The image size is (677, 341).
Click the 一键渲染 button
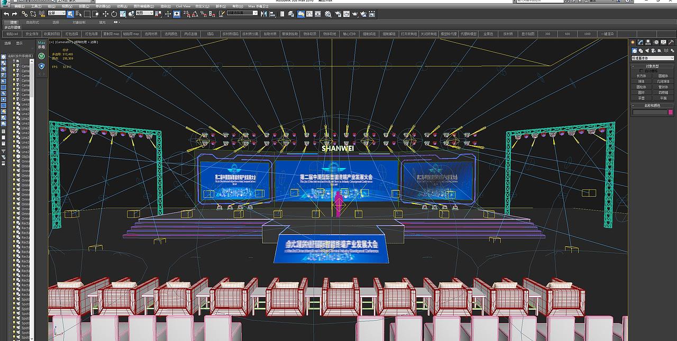(607, 34)
